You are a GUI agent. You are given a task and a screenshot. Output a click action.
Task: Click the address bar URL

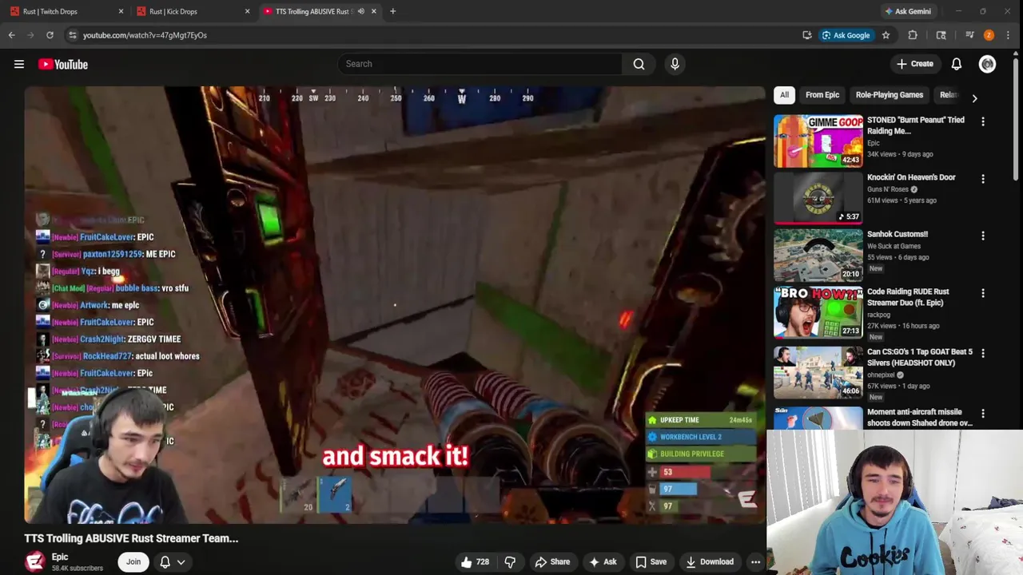(x=145, y=35)
